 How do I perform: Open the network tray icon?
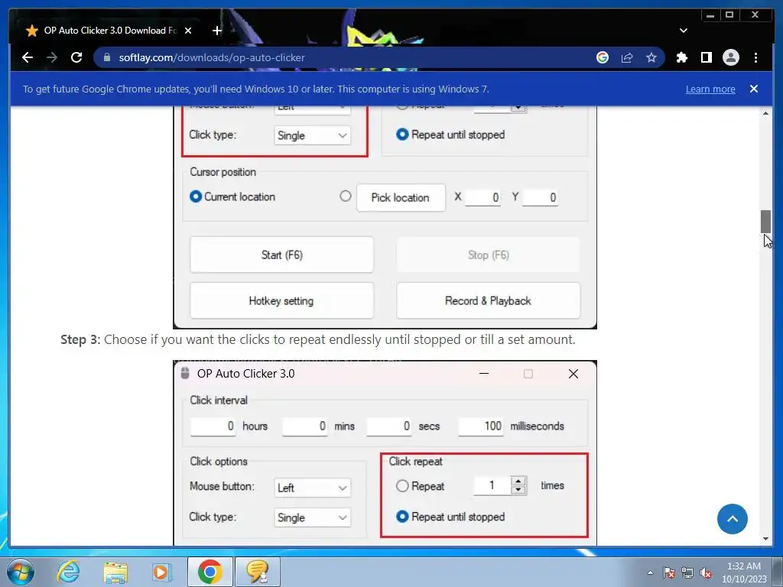click(x=687, y=572)
